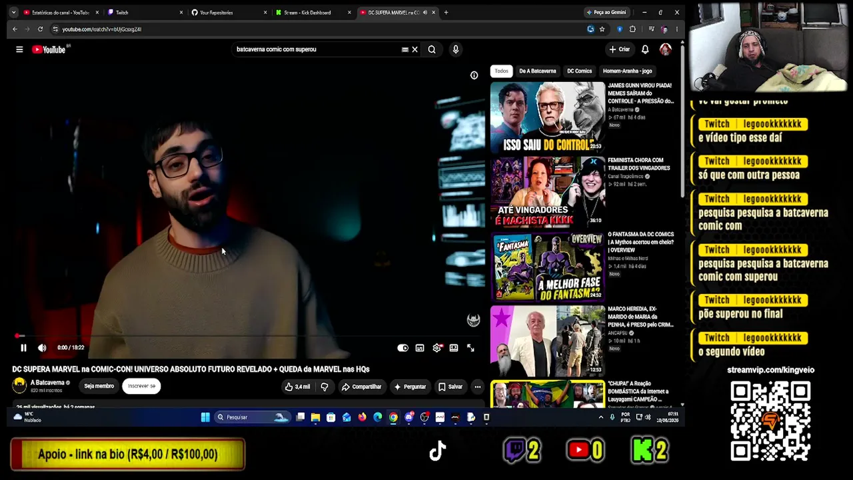Reload the page
853x480 pixels.
point(40,29)
